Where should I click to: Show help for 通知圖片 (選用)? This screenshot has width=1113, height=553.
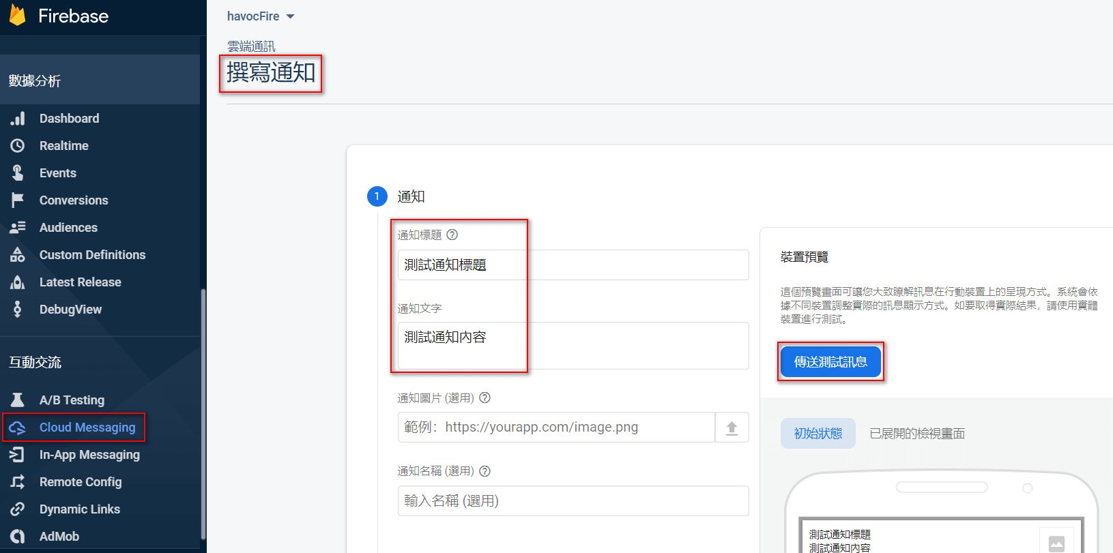485,398
